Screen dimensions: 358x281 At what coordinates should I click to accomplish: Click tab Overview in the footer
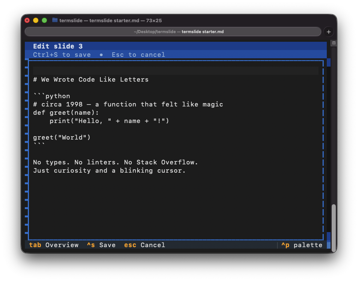click(x=54, y=245)
